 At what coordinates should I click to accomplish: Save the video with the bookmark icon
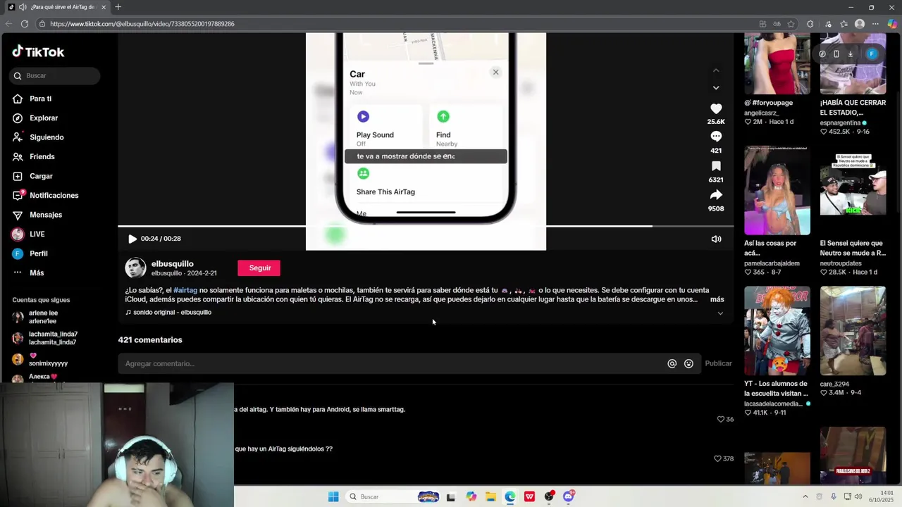(716, 166)
